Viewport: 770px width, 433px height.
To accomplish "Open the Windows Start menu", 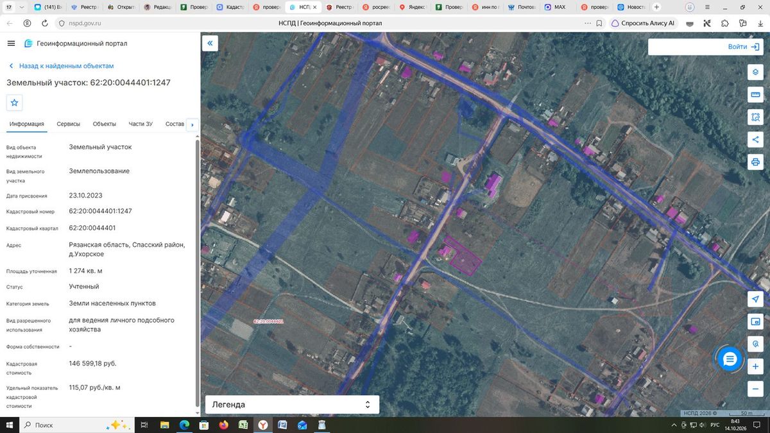I will [9, 425].
